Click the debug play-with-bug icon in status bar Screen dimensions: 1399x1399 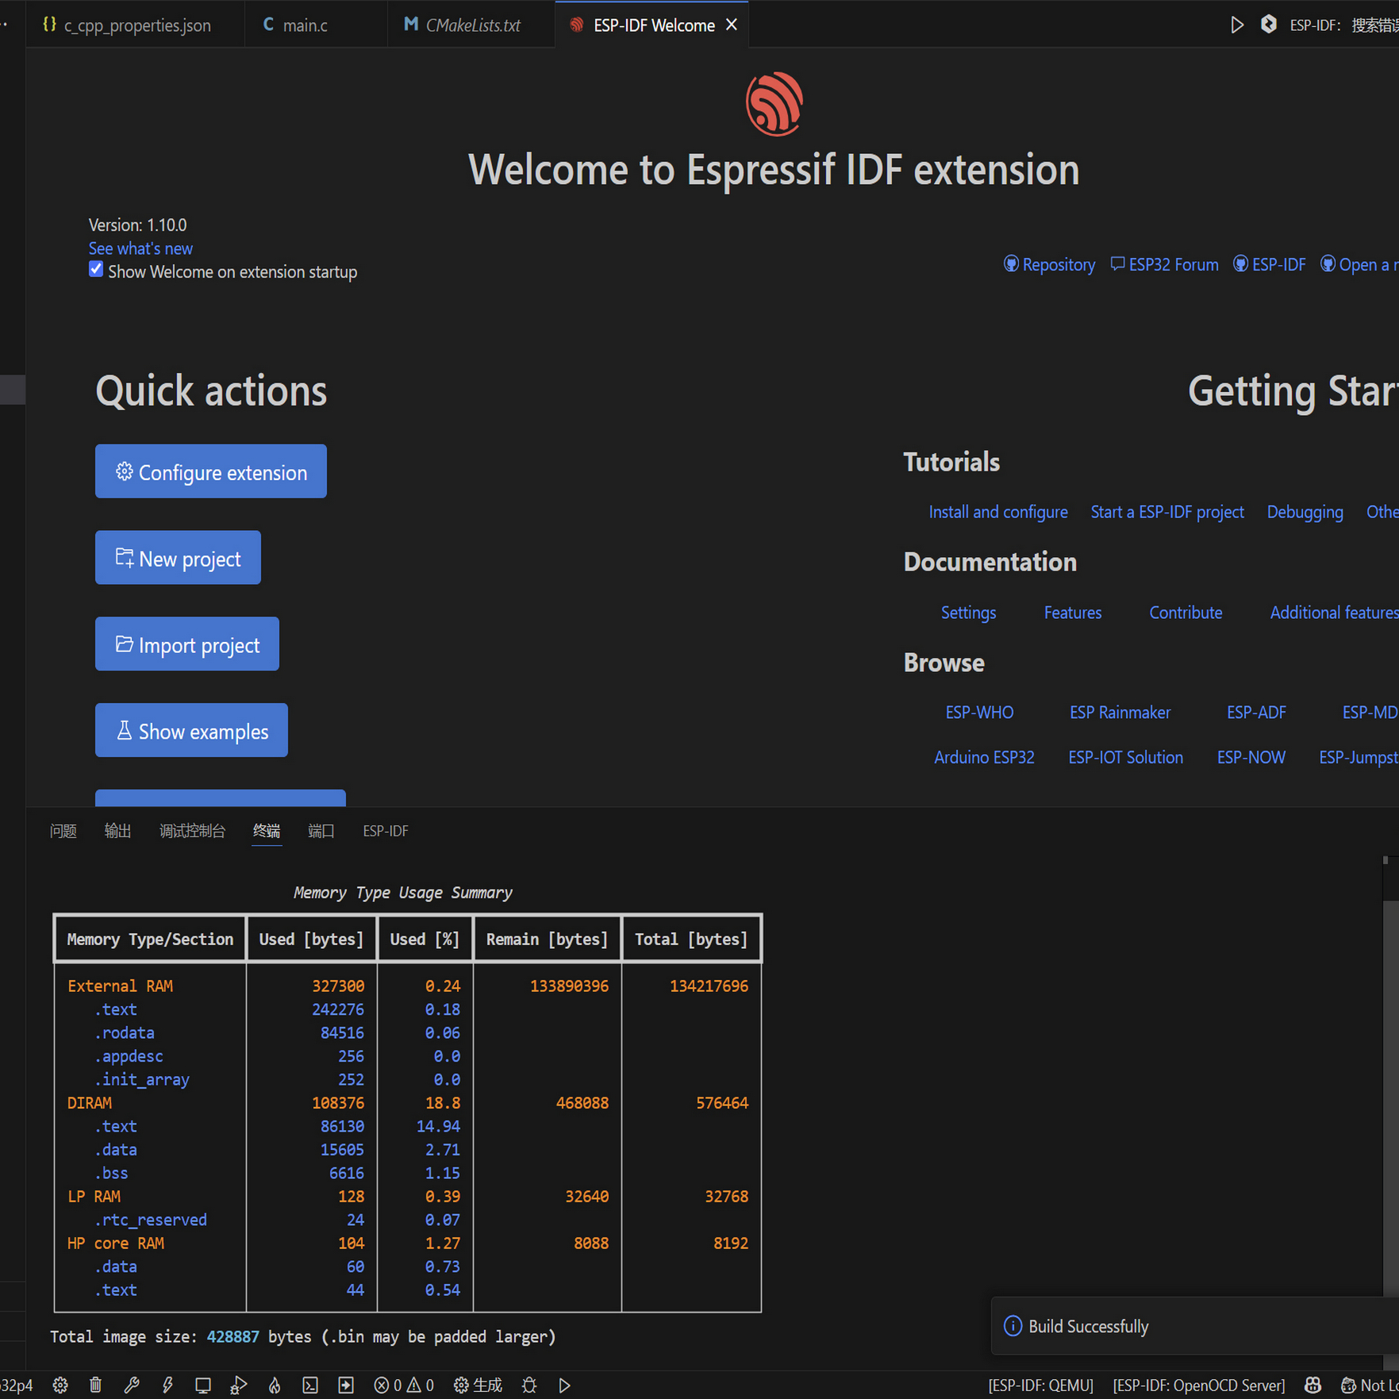[238, 1385]
